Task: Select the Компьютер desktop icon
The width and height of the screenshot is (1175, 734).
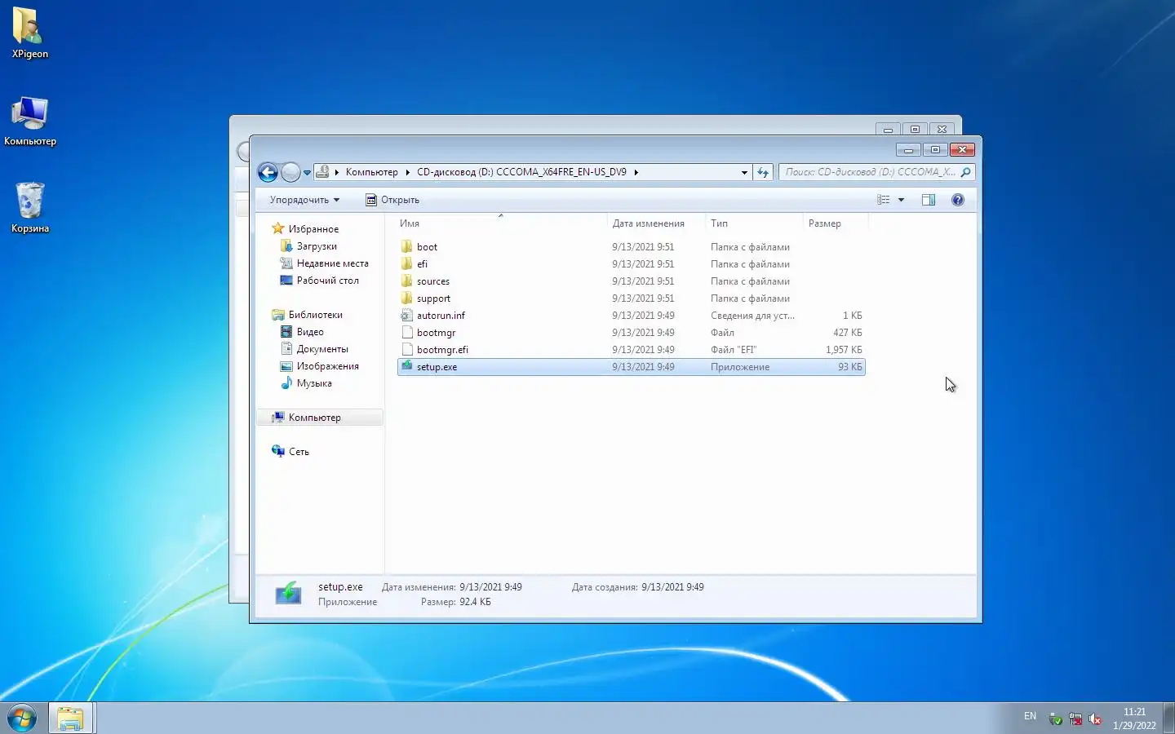Action: (x=30, y=122)
